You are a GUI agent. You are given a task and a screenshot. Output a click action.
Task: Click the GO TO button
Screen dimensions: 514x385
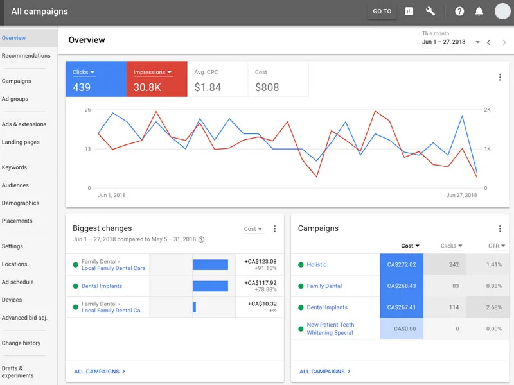click(382, 12)
